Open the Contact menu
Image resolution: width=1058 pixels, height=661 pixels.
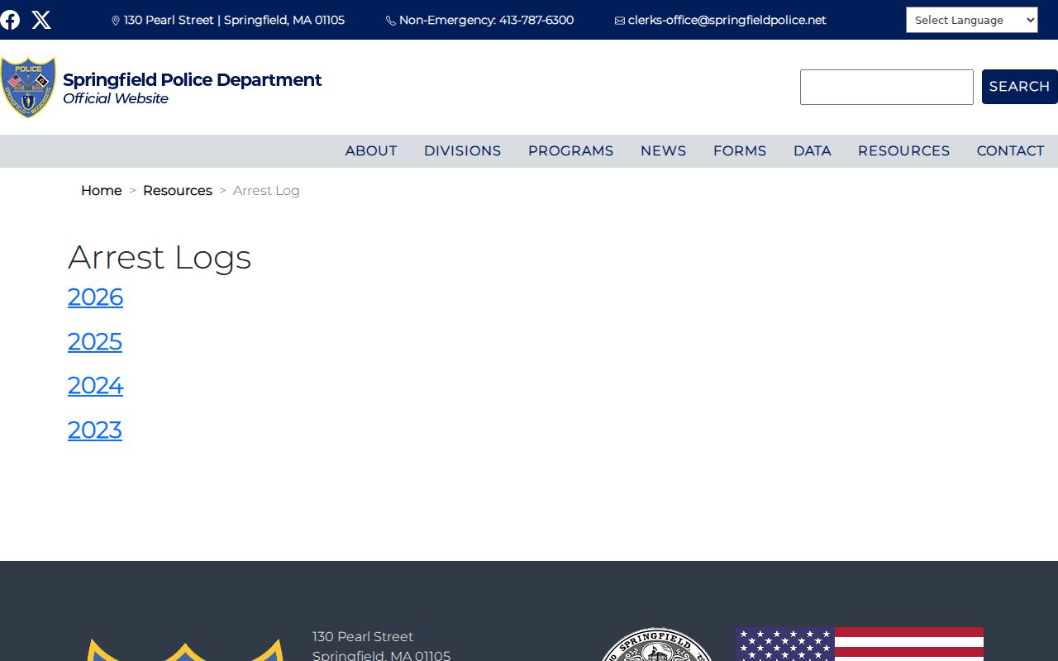coord(1011,151)
